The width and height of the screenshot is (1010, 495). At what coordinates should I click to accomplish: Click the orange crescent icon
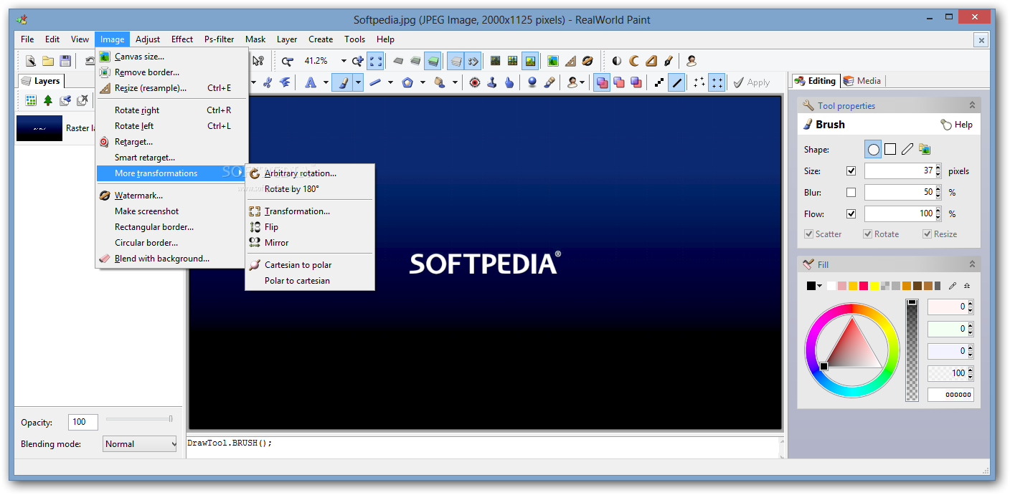click(x=634, y=61)
